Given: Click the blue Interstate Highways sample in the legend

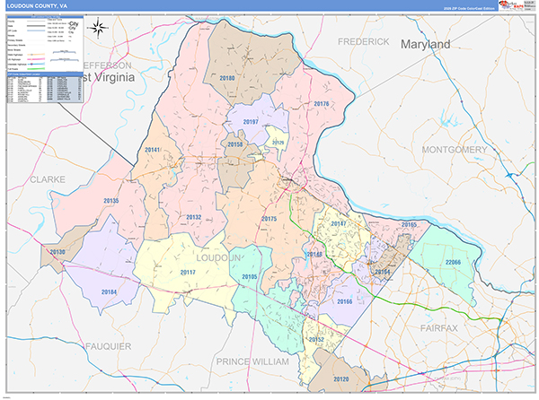Looking at the screenshot, I should point(36,65).
